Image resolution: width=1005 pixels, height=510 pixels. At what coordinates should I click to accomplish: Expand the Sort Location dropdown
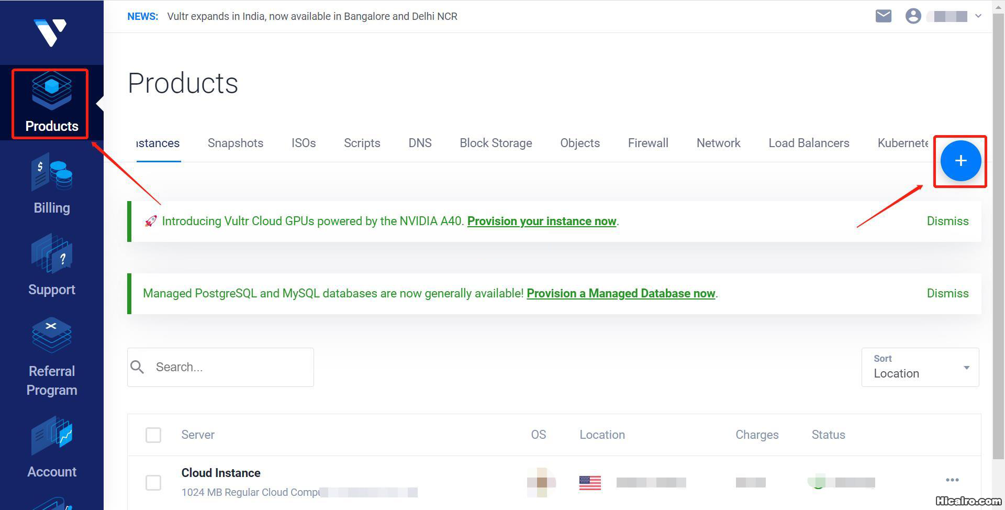[x=920, y=368]
